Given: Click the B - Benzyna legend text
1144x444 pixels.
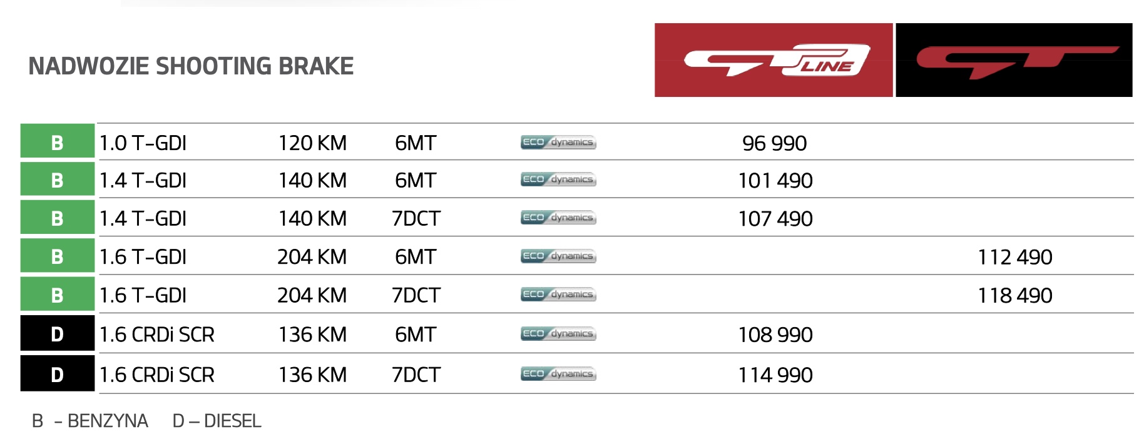Looking at the screenshot, I should pos(90,421).
